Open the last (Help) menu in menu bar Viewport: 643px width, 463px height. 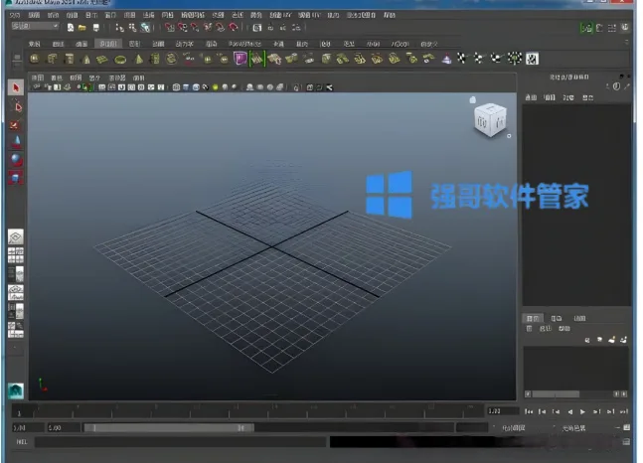pyautogui.click(x=390, y=15)
